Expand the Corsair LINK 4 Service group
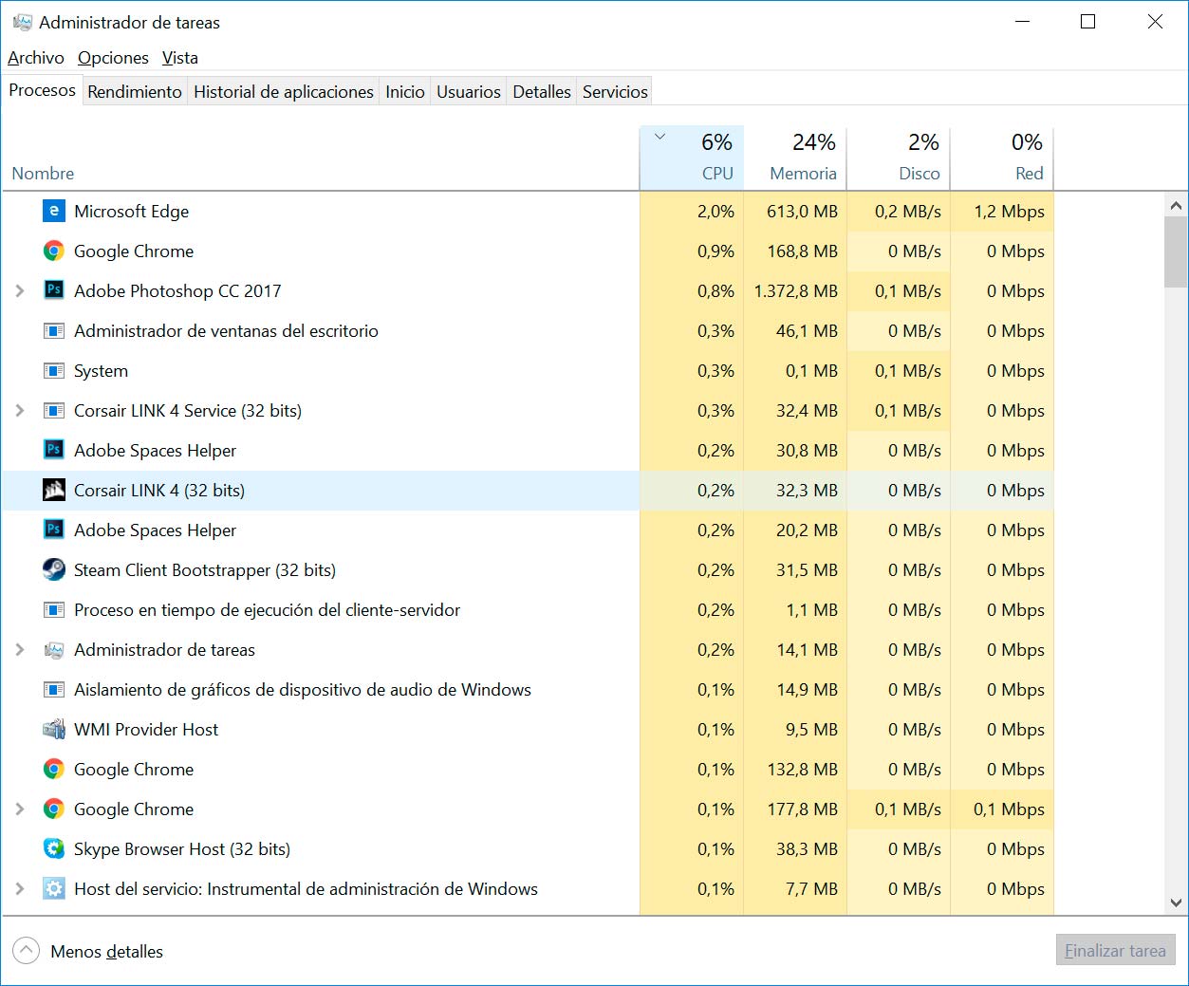Screen dimensions: 1189x986 [20, 410]
